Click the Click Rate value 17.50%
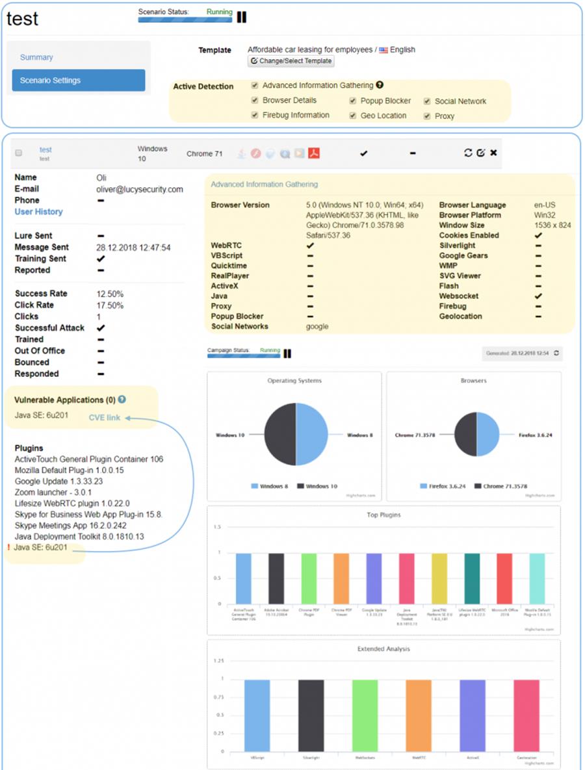The image size is (585, 770). [110, 305]
